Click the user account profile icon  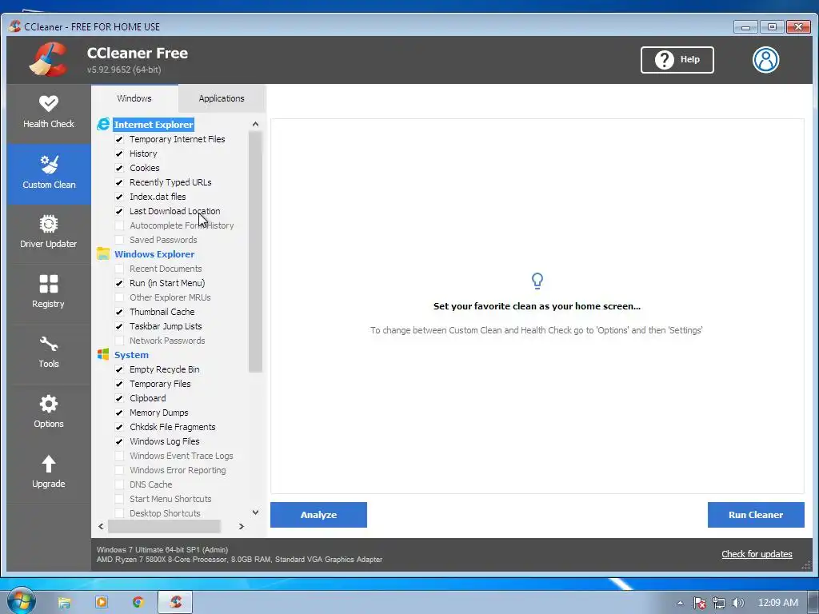[765, 59]
